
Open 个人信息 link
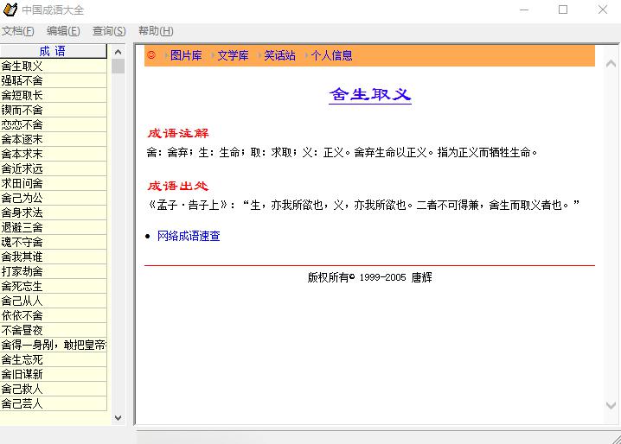click(331, 55)
